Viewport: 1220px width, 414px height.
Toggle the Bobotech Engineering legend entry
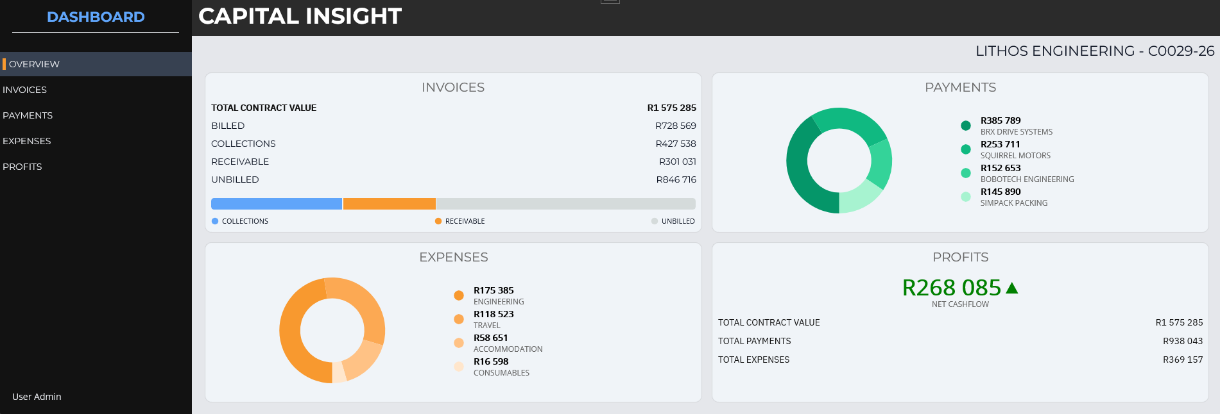click(1018, 173)
